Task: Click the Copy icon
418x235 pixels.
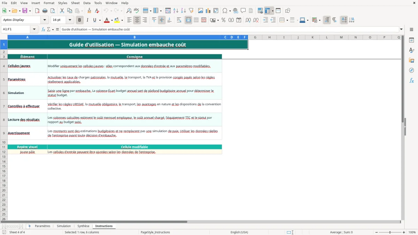Action: [70, 11]
